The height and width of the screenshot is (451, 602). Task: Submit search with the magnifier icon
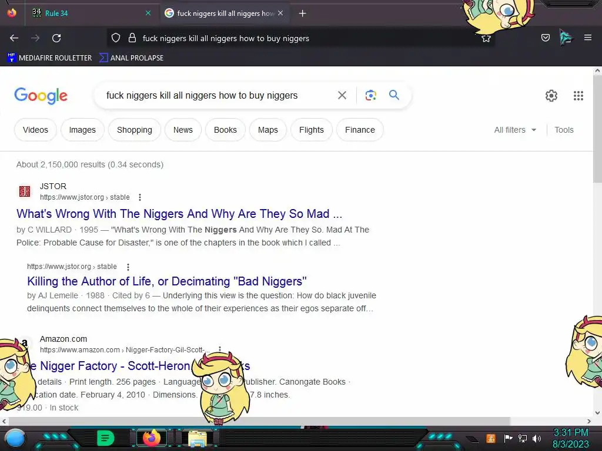coord(394,95)
